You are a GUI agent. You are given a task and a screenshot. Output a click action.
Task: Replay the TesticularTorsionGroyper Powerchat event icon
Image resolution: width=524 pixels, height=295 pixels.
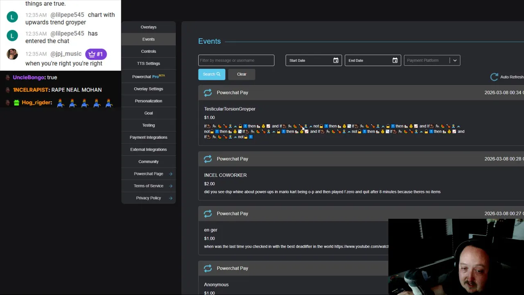coord(208,93)
